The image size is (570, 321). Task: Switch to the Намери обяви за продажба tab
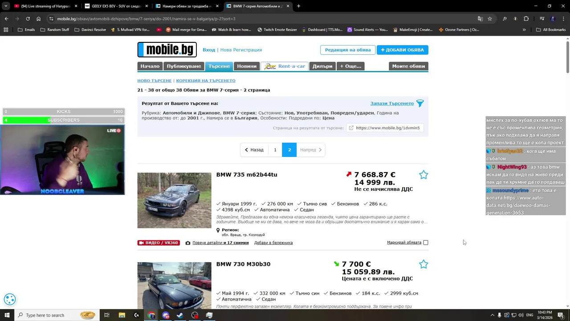pos(187,6)
